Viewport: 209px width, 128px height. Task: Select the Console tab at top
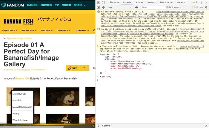pyautogui.click(x=127, y=2)
